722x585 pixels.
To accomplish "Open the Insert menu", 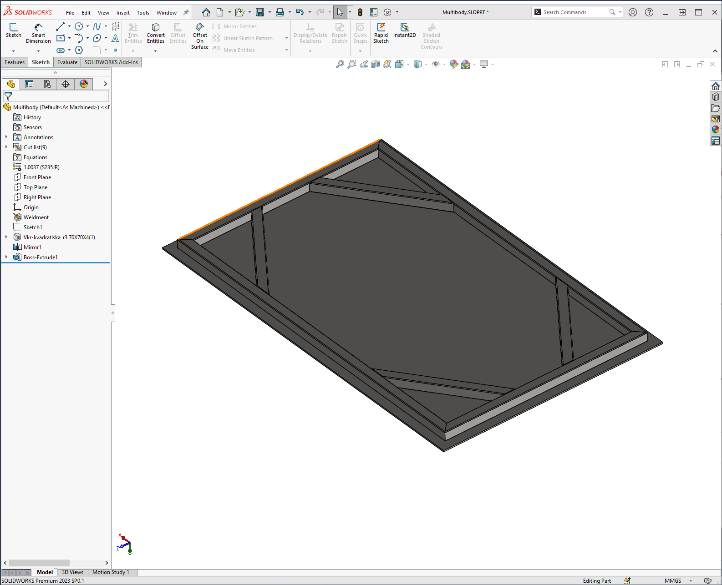I will pyautogui.click(x=123, y=13).
